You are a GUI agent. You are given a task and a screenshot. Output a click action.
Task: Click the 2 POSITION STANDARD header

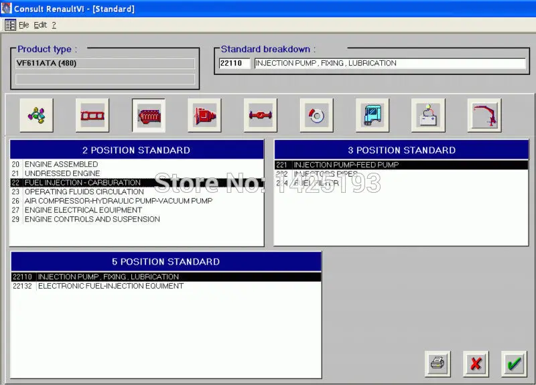(x=137, y=150)
